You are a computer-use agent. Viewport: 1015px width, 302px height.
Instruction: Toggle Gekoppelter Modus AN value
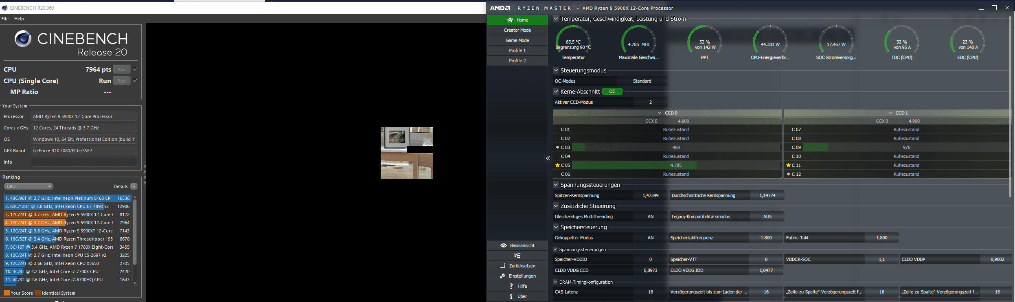(x=650, y=238)
